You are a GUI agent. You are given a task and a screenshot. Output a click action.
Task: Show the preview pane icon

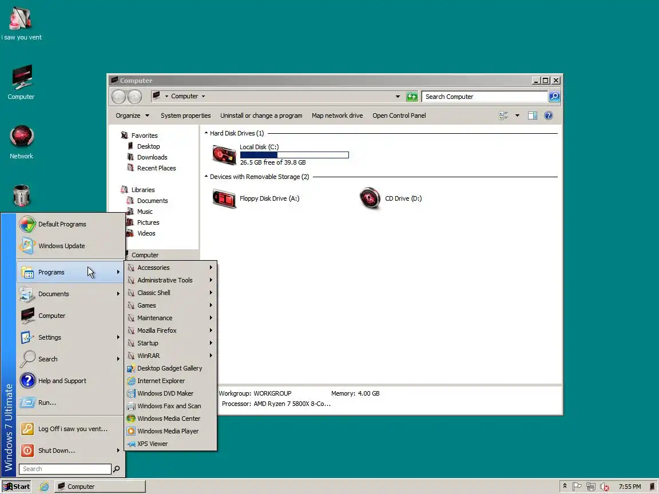tap(533, 115)
